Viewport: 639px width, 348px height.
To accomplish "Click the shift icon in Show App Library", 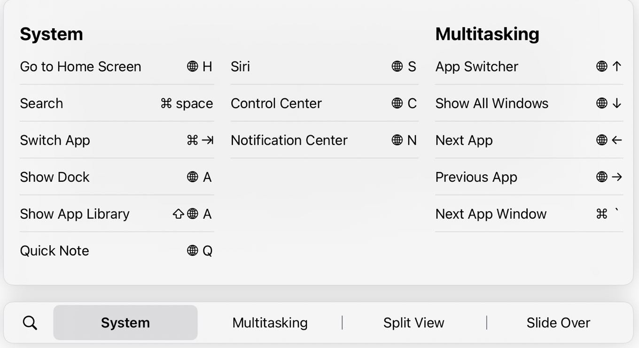I will (x=178, y=214).
